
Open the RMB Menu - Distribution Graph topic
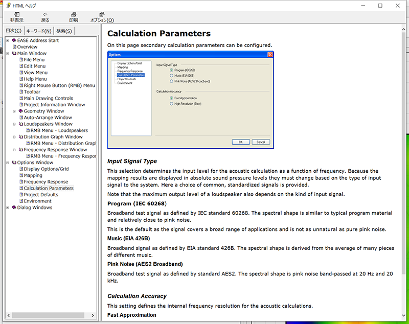[63, 144]
